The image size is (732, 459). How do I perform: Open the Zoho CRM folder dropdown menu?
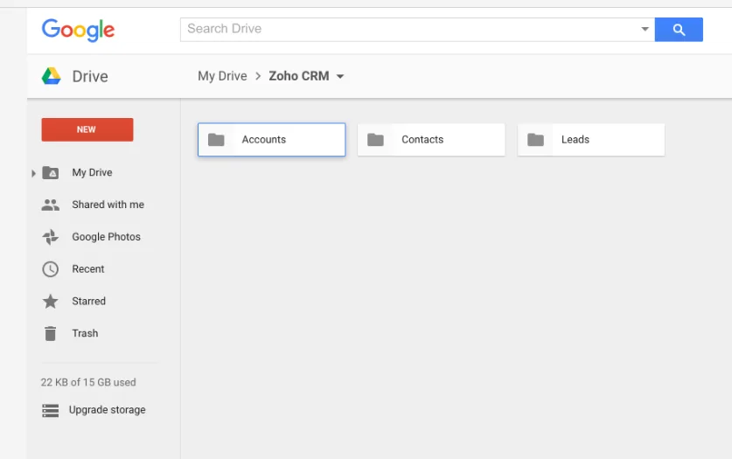(340, 77)
